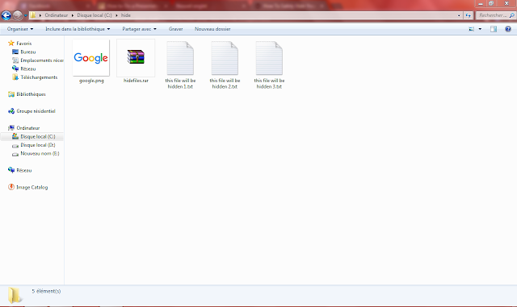Select Disque local (C:) in breadcrumb
The image size is (517, 307).
pos(95,15)
